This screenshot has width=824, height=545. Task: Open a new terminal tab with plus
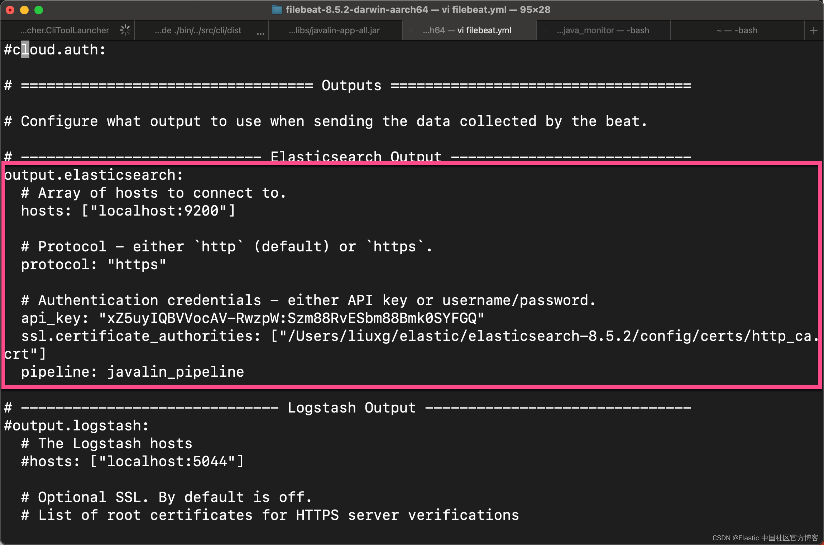[814, 31]
